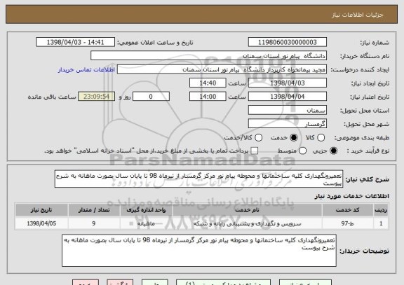
Task: Click the delivery city field گرمسار
Action: coord(288,124)
